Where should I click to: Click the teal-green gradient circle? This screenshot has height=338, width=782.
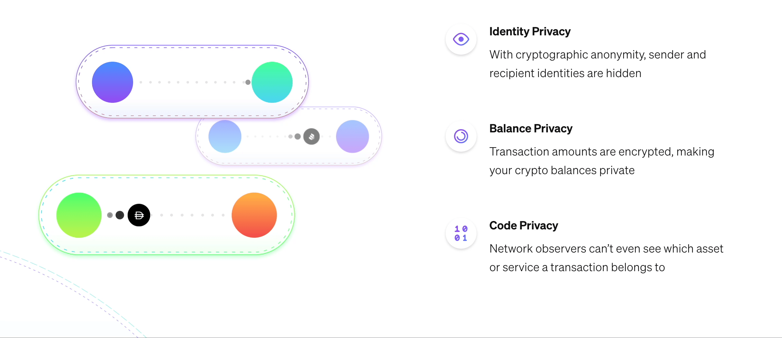[272, 82]
